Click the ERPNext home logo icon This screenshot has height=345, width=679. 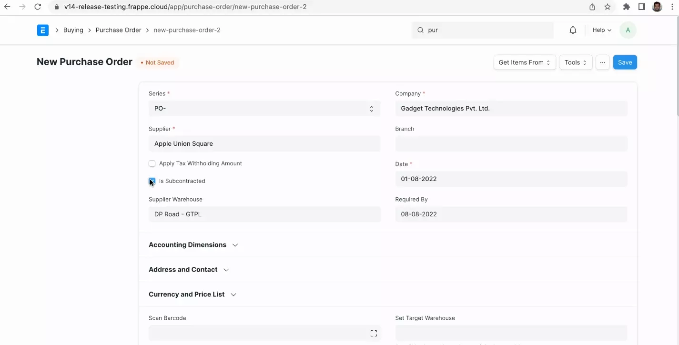[43, 30]
